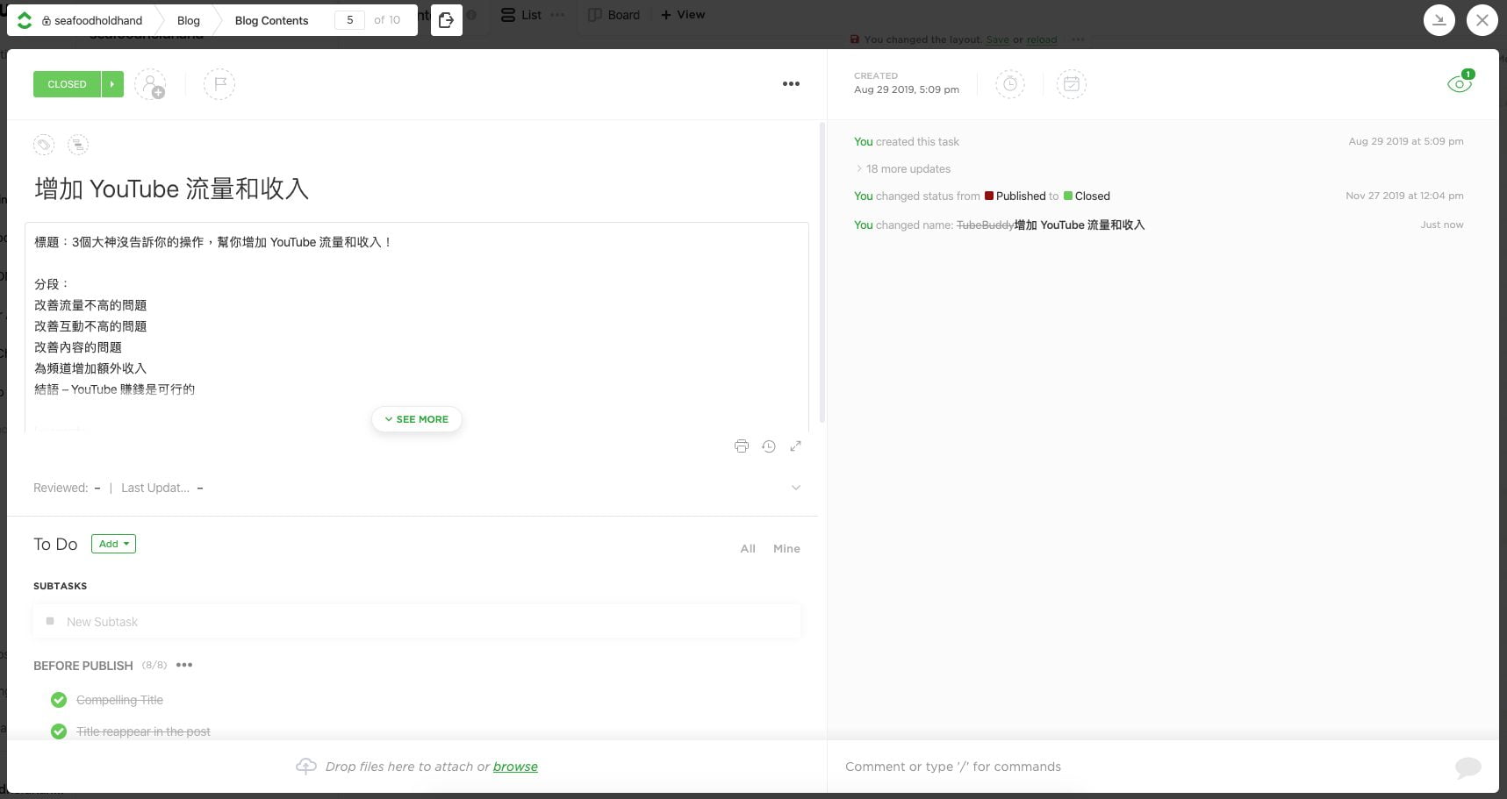This screenshot has height=799, width=1507.
Task: Click the assignee add-user icon
Action: [x=150, y=84]
